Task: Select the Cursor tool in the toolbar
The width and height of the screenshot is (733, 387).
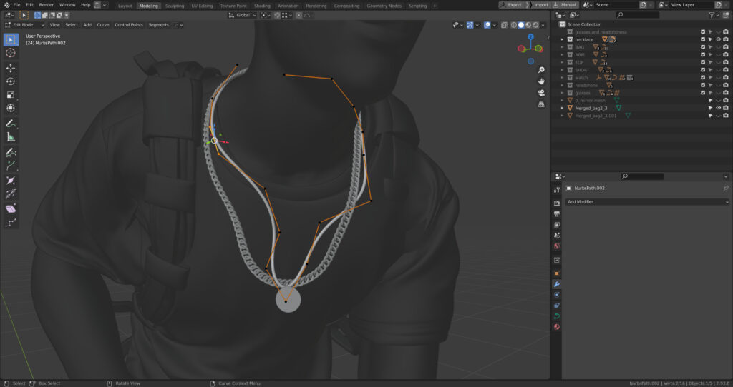Action: click(11, 53)
